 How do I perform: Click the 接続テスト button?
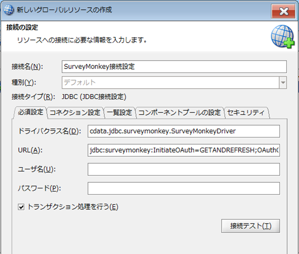251,226
